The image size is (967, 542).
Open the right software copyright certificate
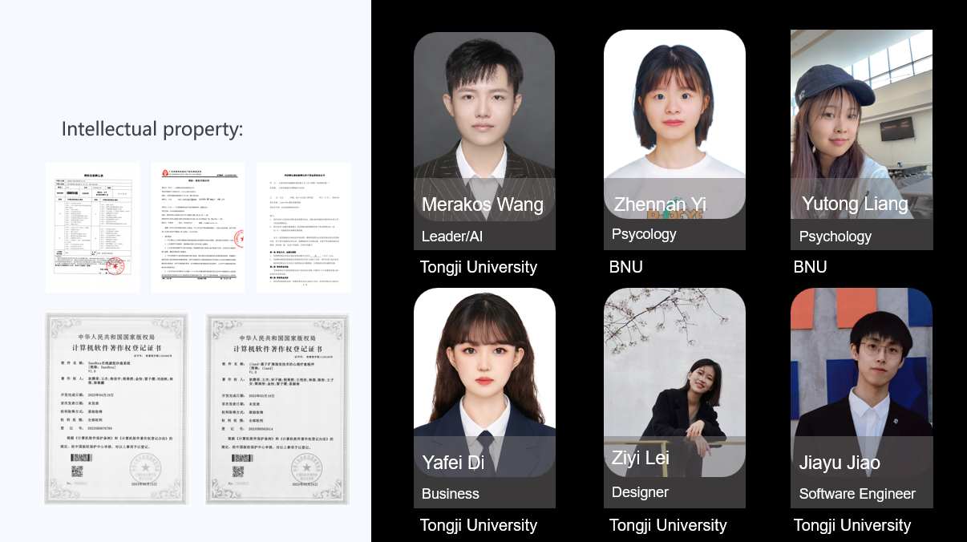click(277, 408)
